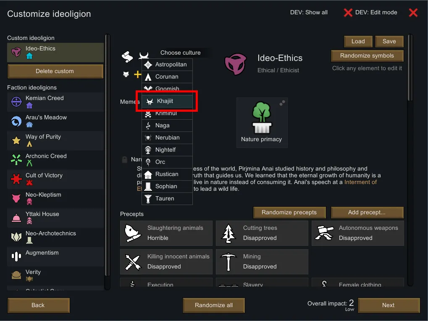
Task: Toggle the lock icon next to Narrative
Action: 124,160
